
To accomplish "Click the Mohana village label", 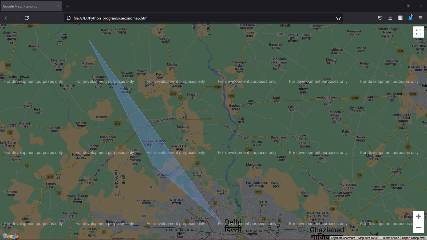I will click(x=88, y=65).
